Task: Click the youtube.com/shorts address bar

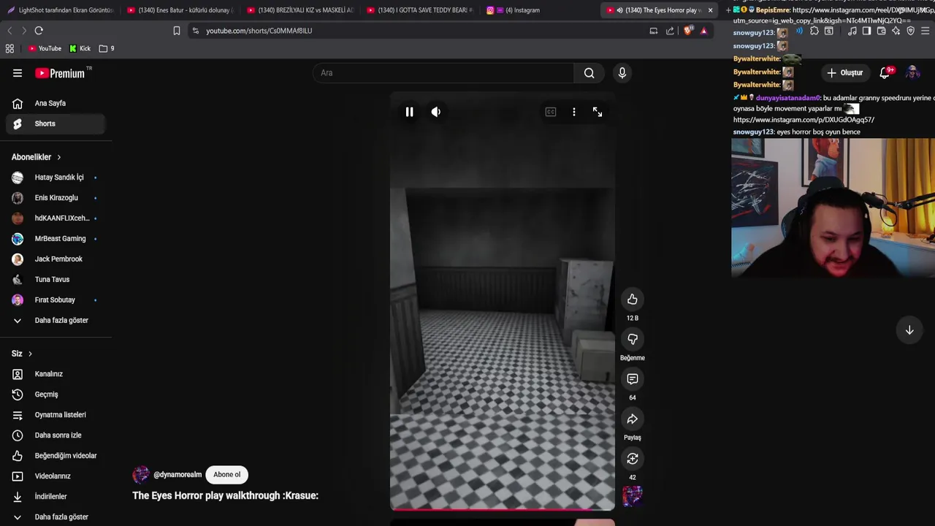Action: coord(416,31)
